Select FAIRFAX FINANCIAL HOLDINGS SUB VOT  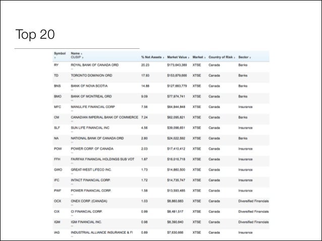click(102, 159)
